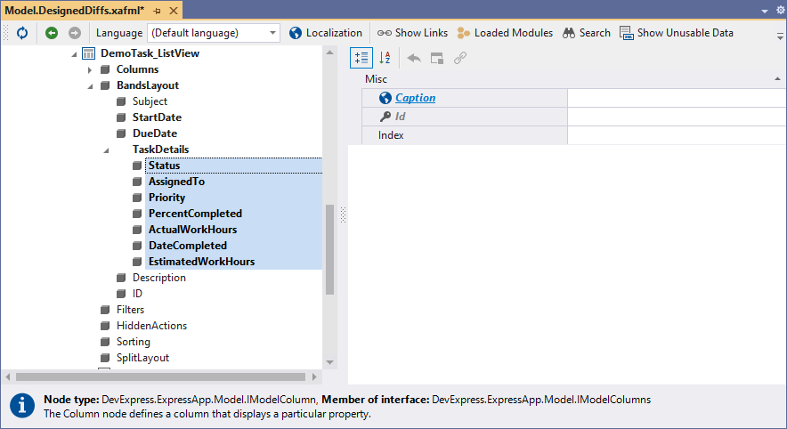Click the info icon in description panel
The width and height of the screenshot is (787, 429).
click(x=22, y=406)
